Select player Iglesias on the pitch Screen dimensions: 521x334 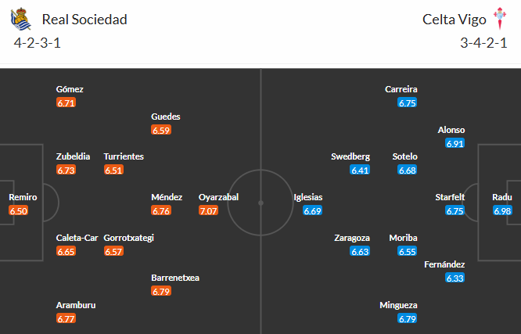pos(308,197)
